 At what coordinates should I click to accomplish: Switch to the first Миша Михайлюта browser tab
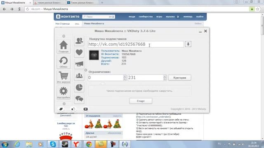click(x=16, y=3)
